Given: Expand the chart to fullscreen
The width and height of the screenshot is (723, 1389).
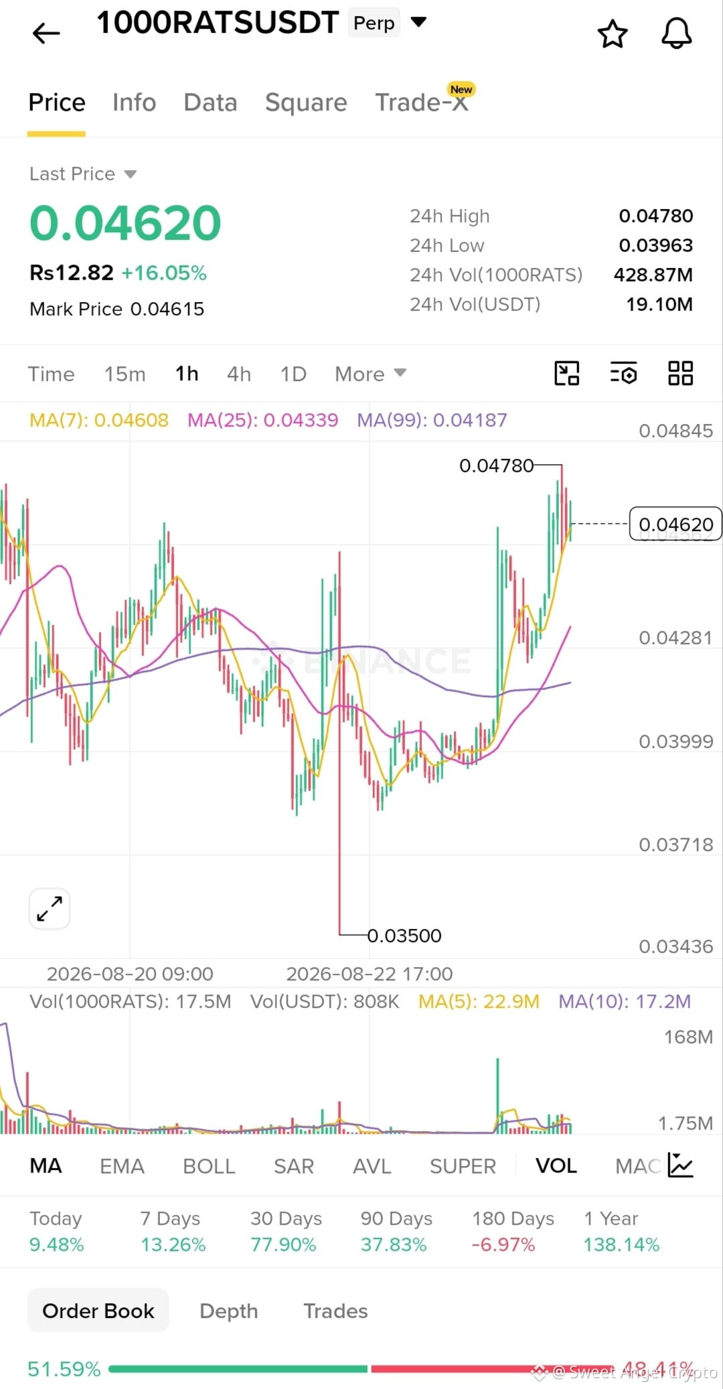Looking at the screenshot, I should pos(50,909).
